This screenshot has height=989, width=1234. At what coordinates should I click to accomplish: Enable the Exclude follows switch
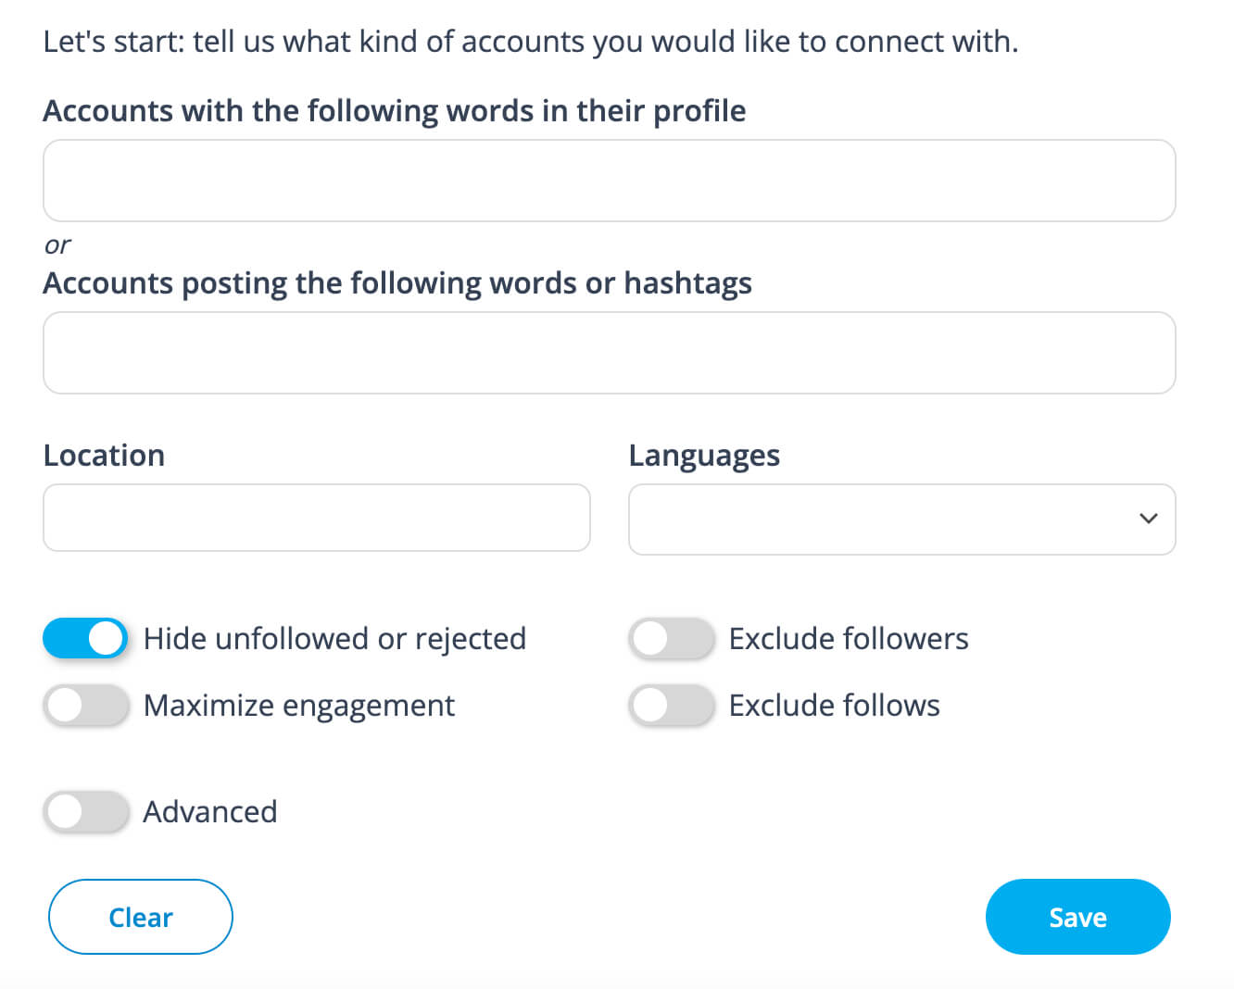coord(671,706)
